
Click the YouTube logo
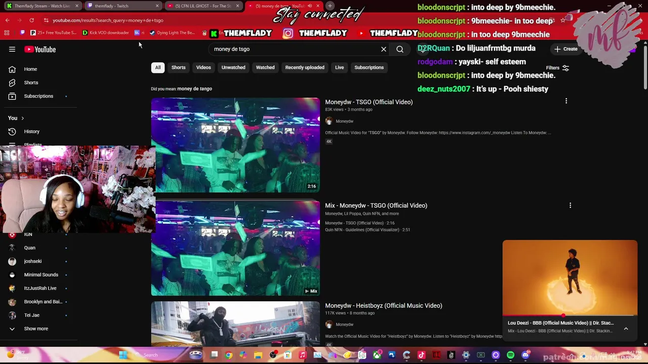[40, 49]
